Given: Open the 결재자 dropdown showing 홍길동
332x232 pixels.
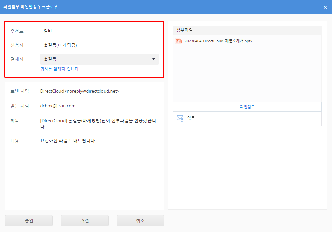Looking at the screenshot, I should click(x=99, y=59).
